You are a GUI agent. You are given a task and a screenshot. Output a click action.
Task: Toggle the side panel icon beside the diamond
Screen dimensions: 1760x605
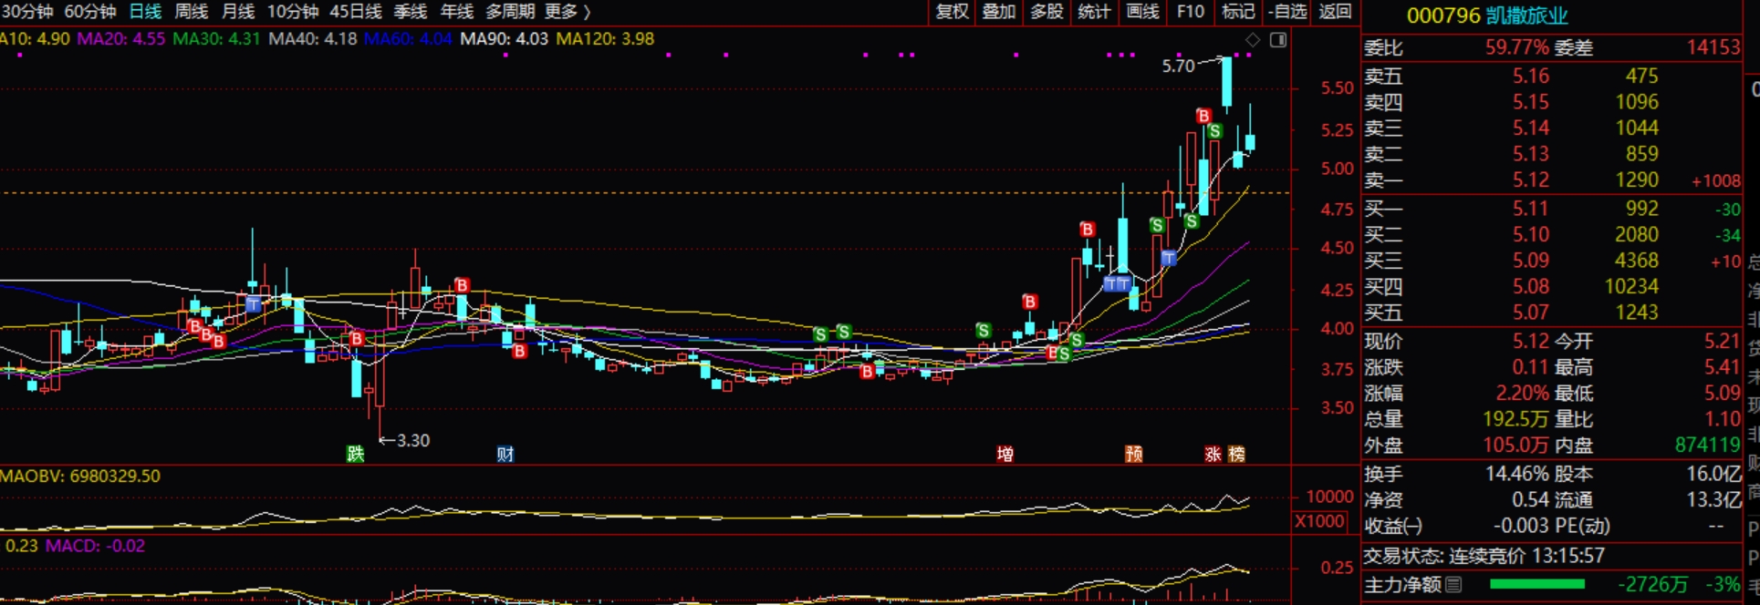tap(1278, 40)
